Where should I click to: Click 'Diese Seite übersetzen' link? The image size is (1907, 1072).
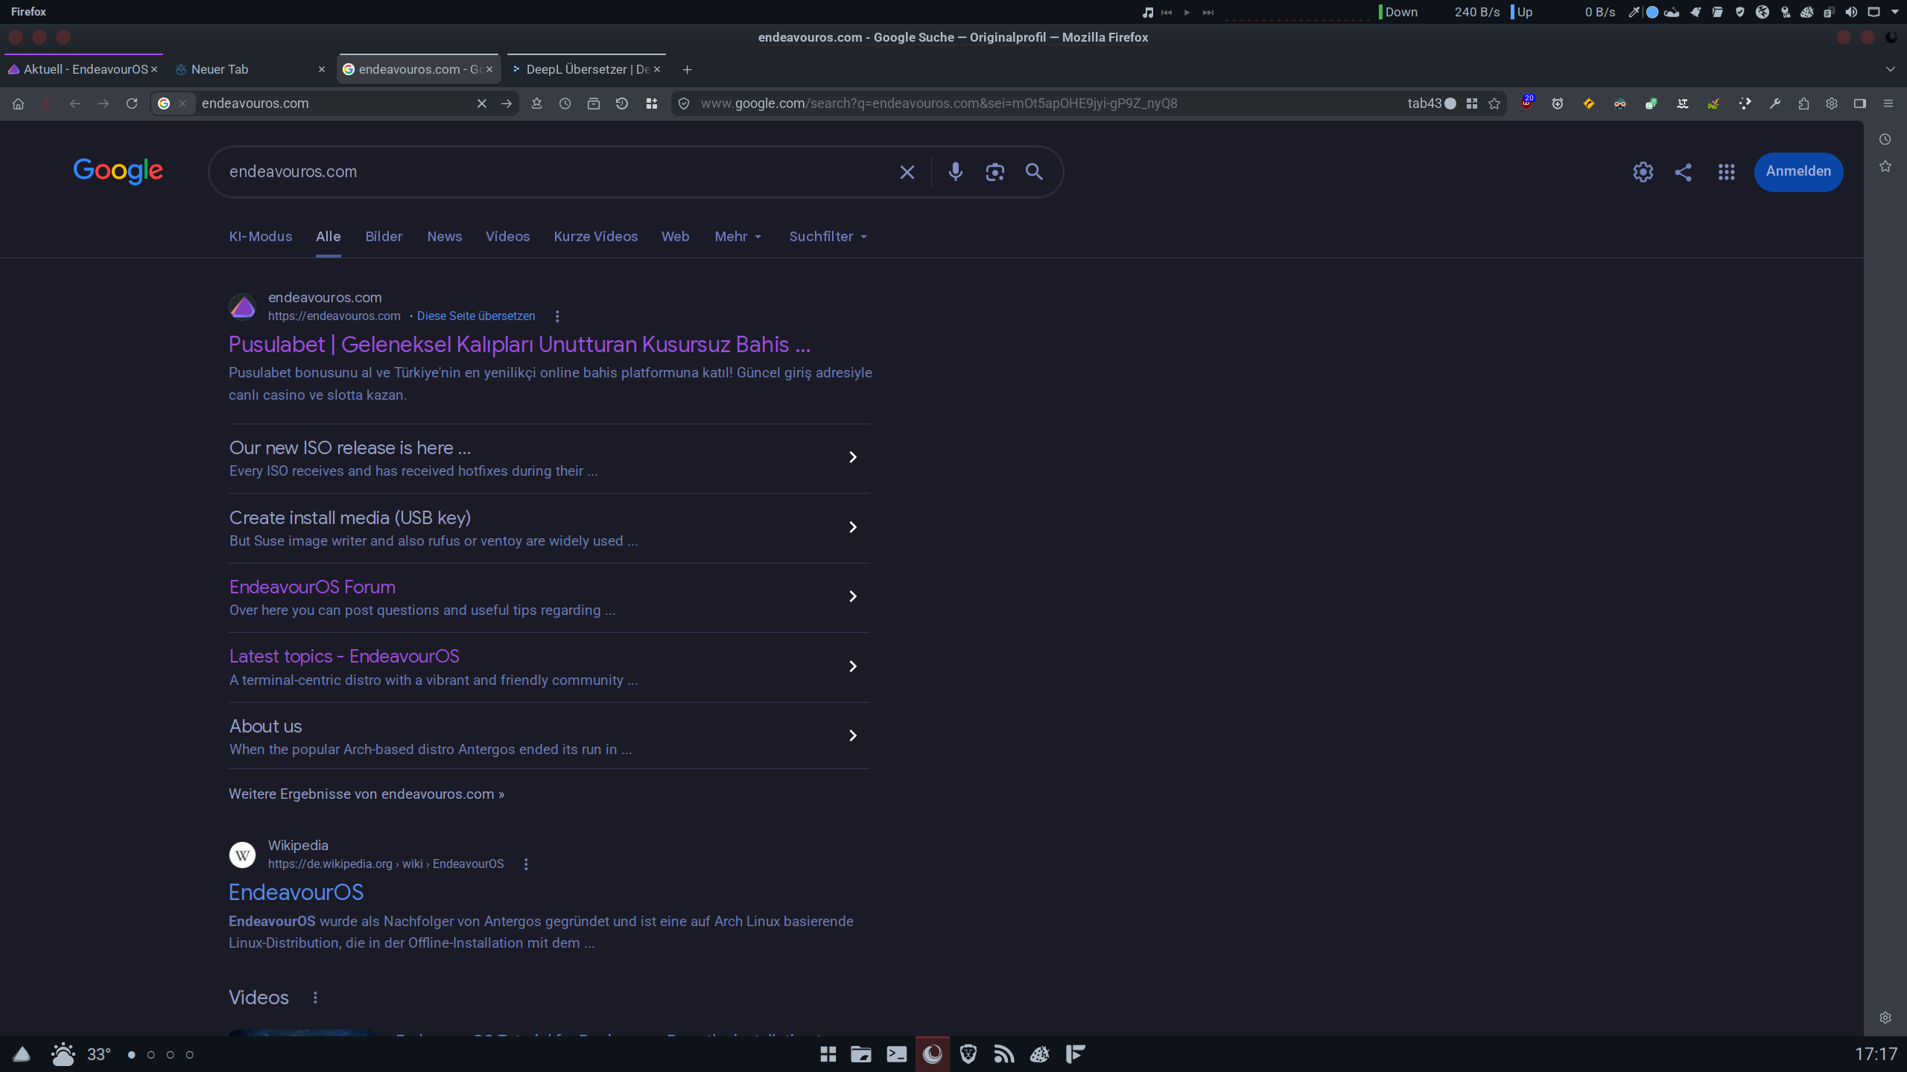click(476, 316)
